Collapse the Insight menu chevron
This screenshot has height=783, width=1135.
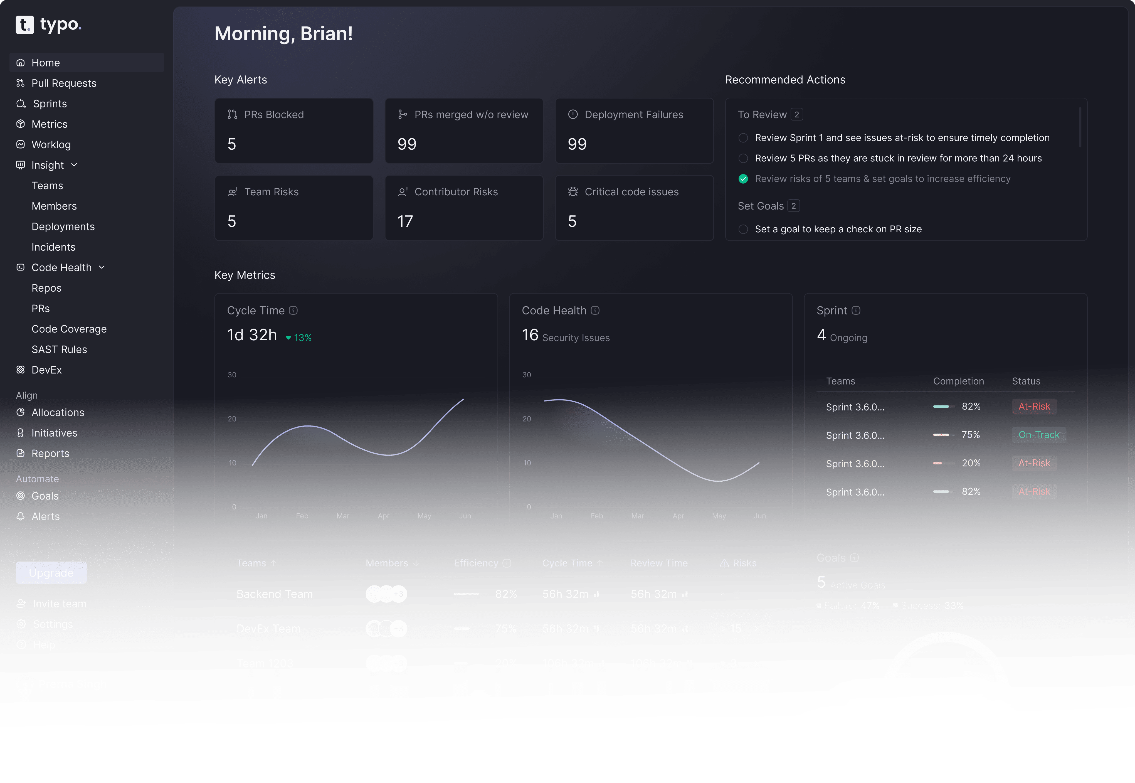pos(75,165)
